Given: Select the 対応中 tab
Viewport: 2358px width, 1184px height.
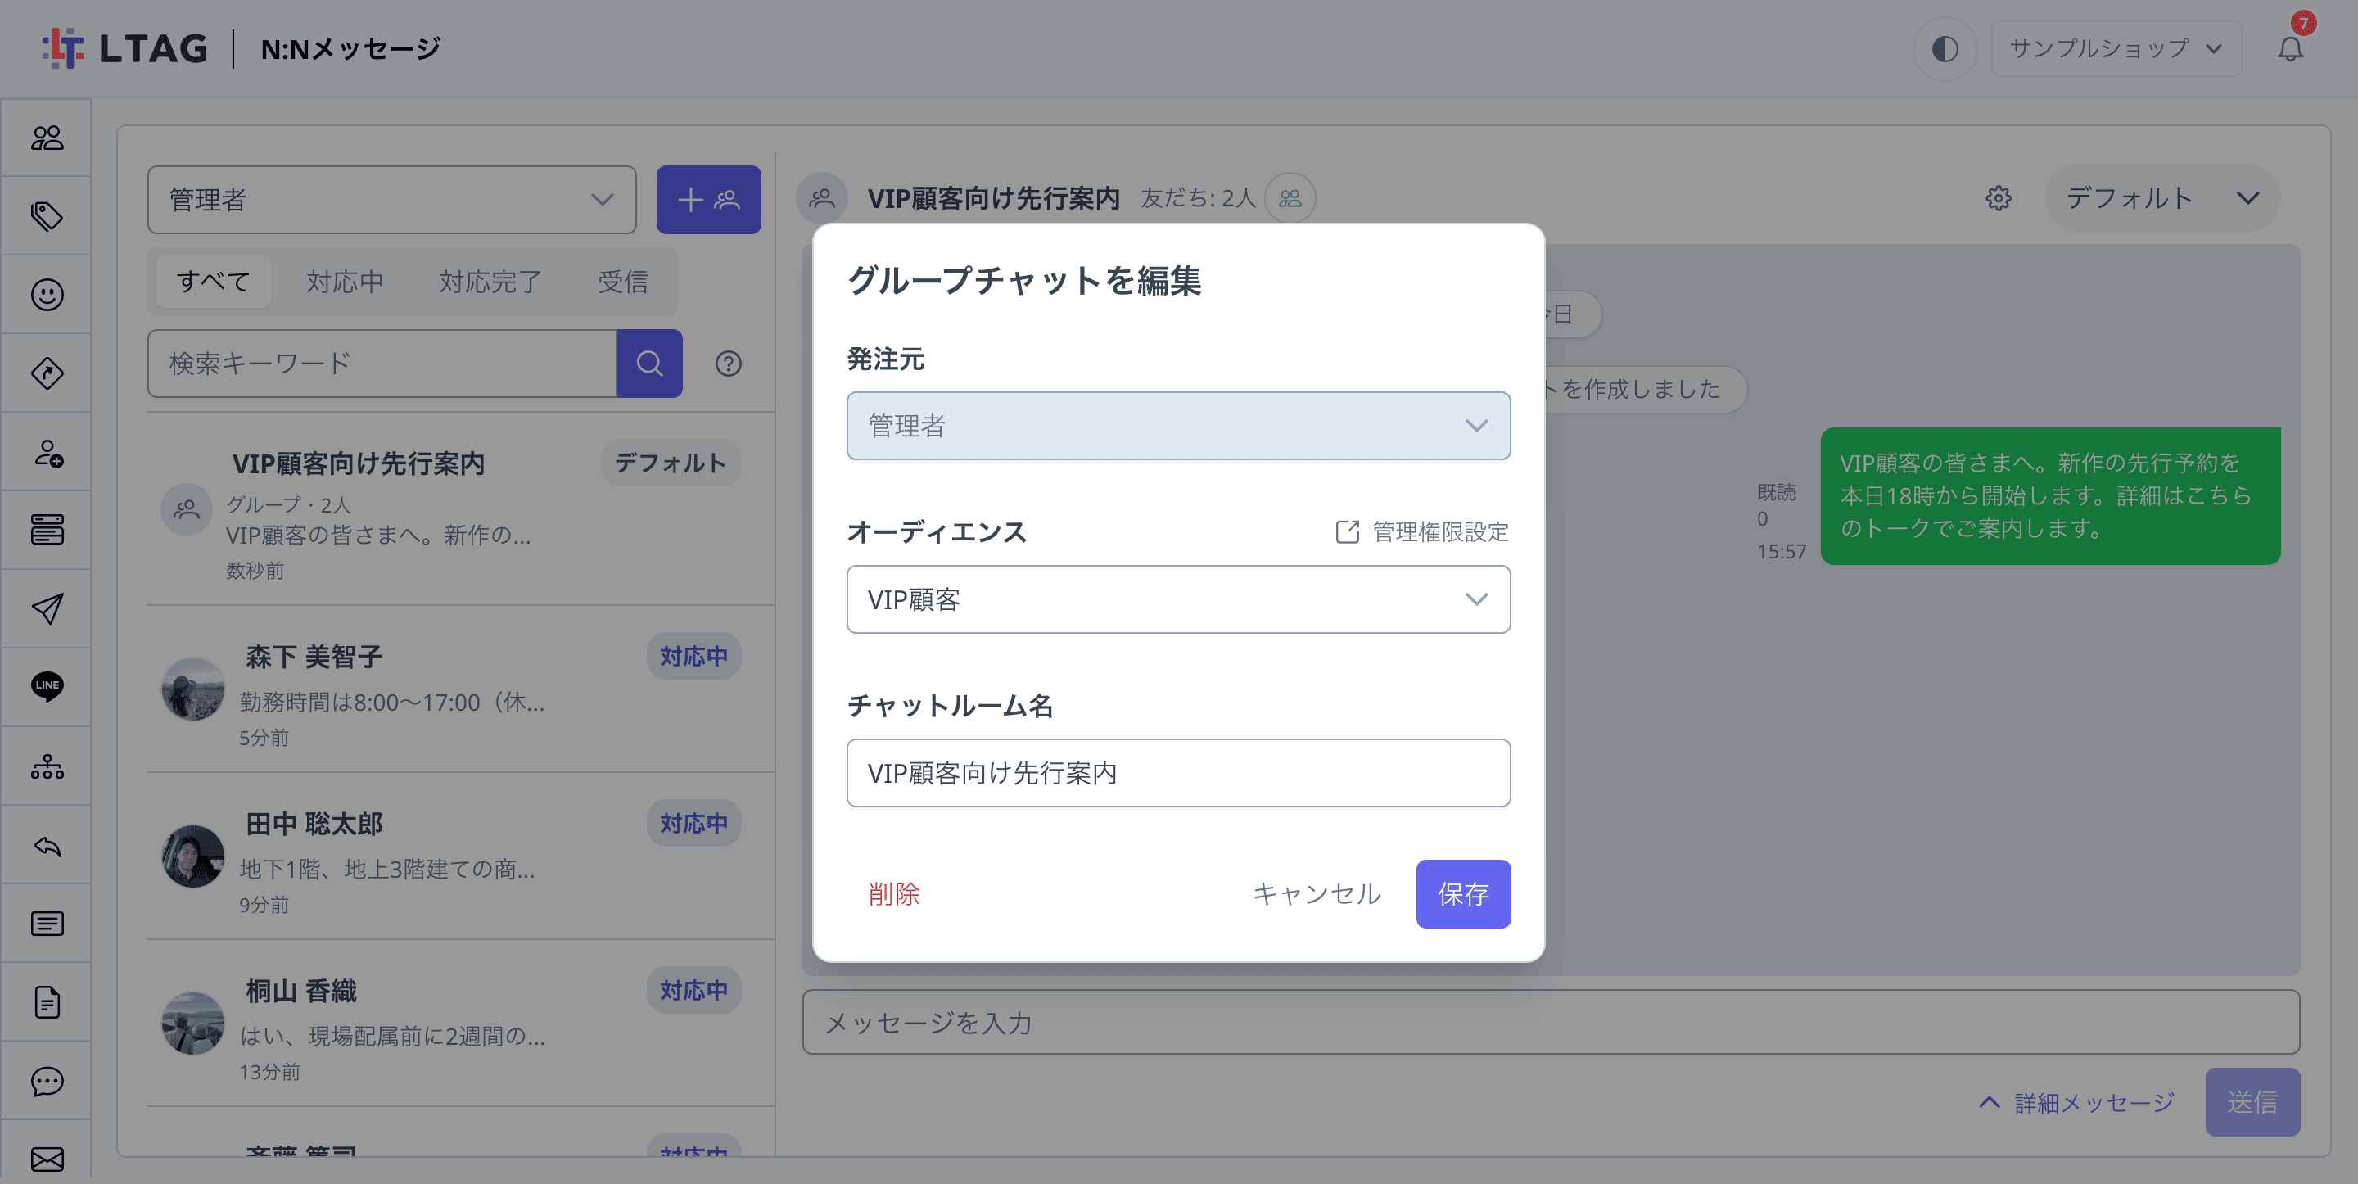Looking at the screenshot, I should (x=345, y=281).
